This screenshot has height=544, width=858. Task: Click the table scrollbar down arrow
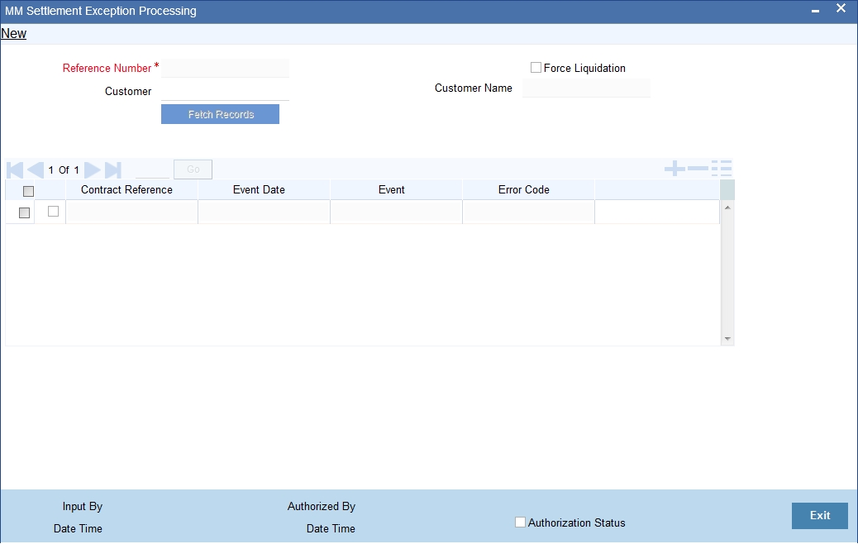pos(727,339)
